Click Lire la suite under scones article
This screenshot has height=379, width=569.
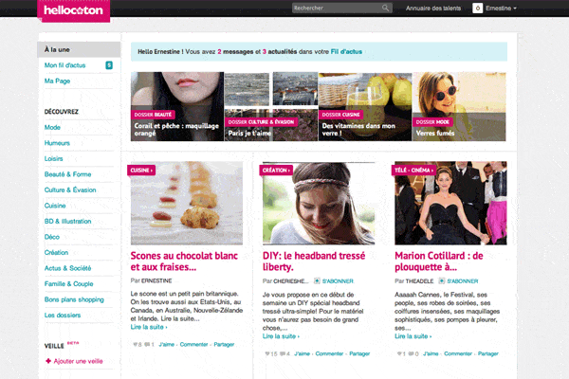149,327
